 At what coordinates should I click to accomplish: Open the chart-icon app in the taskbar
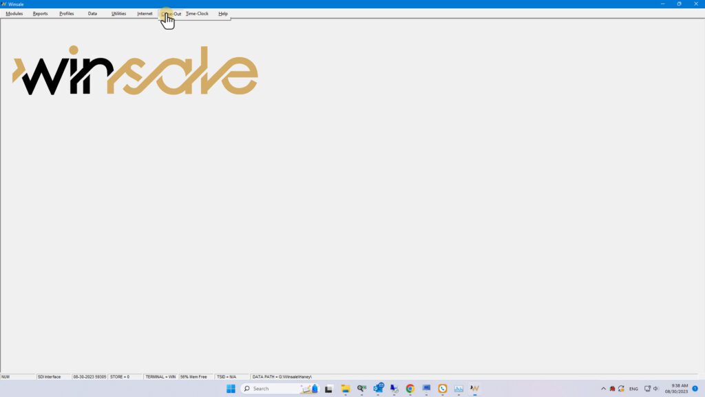coord(459,389)
